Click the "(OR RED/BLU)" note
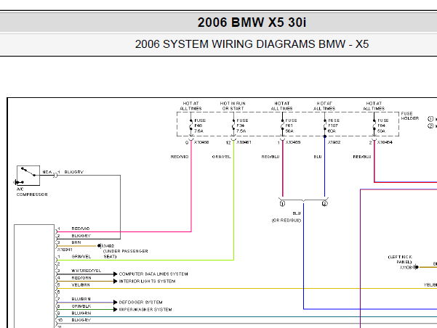This screenshot has width=437, height=328. tap(286, 221)
